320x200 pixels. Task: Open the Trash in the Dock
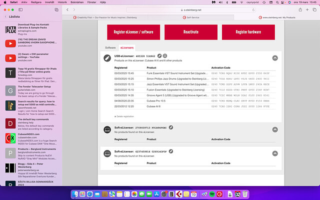coord(245,194)
